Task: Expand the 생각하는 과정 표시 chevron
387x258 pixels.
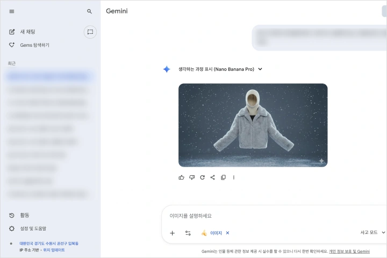Action: (x=260, y=69)
